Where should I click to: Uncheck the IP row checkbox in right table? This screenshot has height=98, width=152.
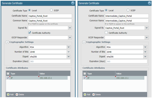(x=85, y=78)
